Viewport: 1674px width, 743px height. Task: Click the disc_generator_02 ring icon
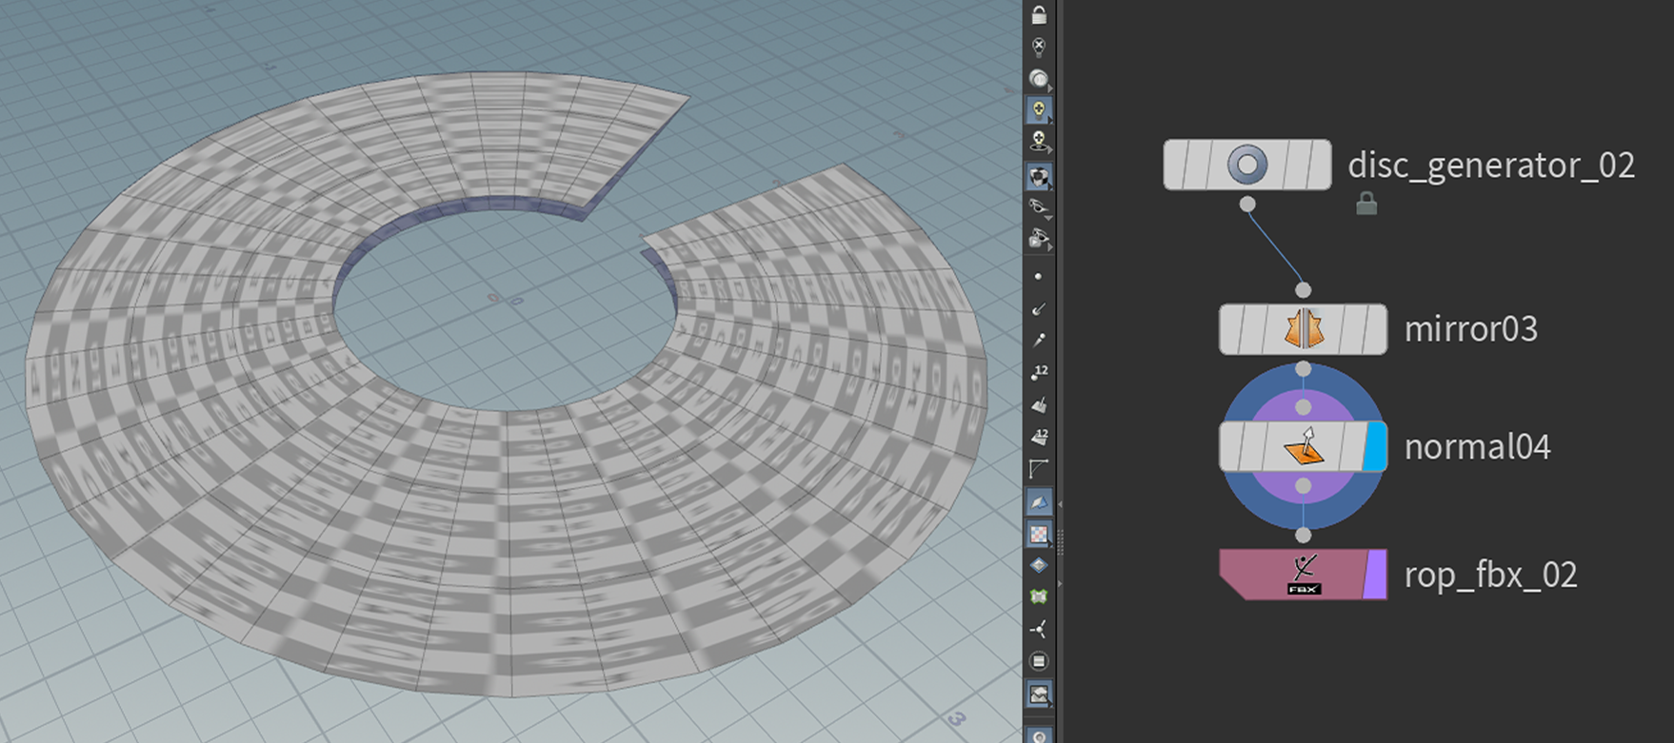point(1247,165)
